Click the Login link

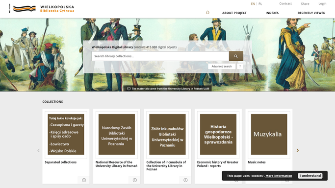tap(322, 3)
